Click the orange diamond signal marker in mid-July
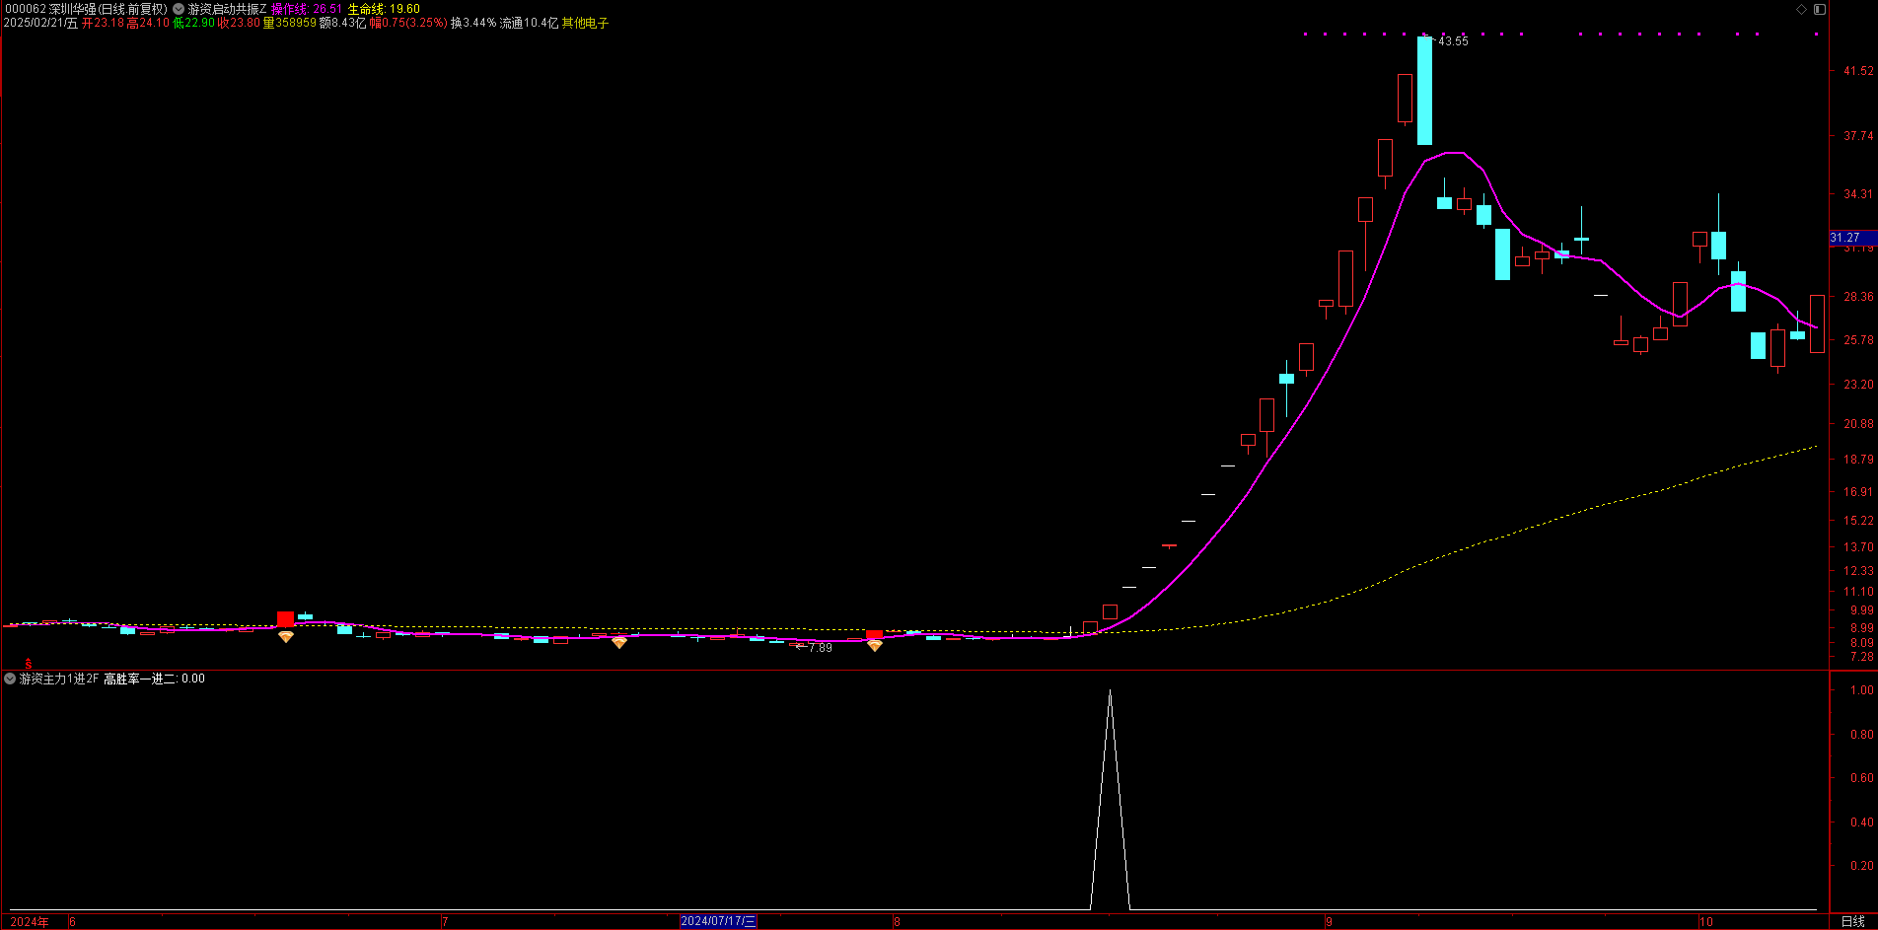Image resolution: width=1878 pixels, height=930 pixels. (x=619, y=642)
